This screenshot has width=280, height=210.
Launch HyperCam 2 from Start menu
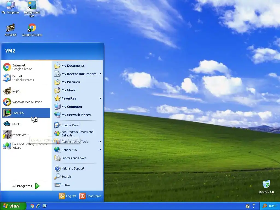(x=26, y=135)
